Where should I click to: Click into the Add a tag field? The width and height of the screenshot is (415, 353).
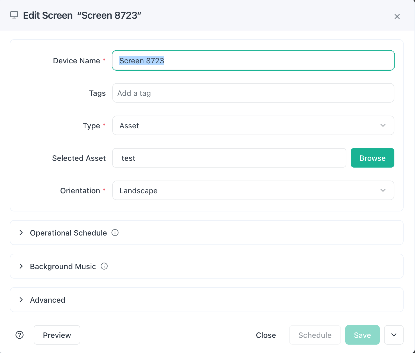click(x=253, y=93)
